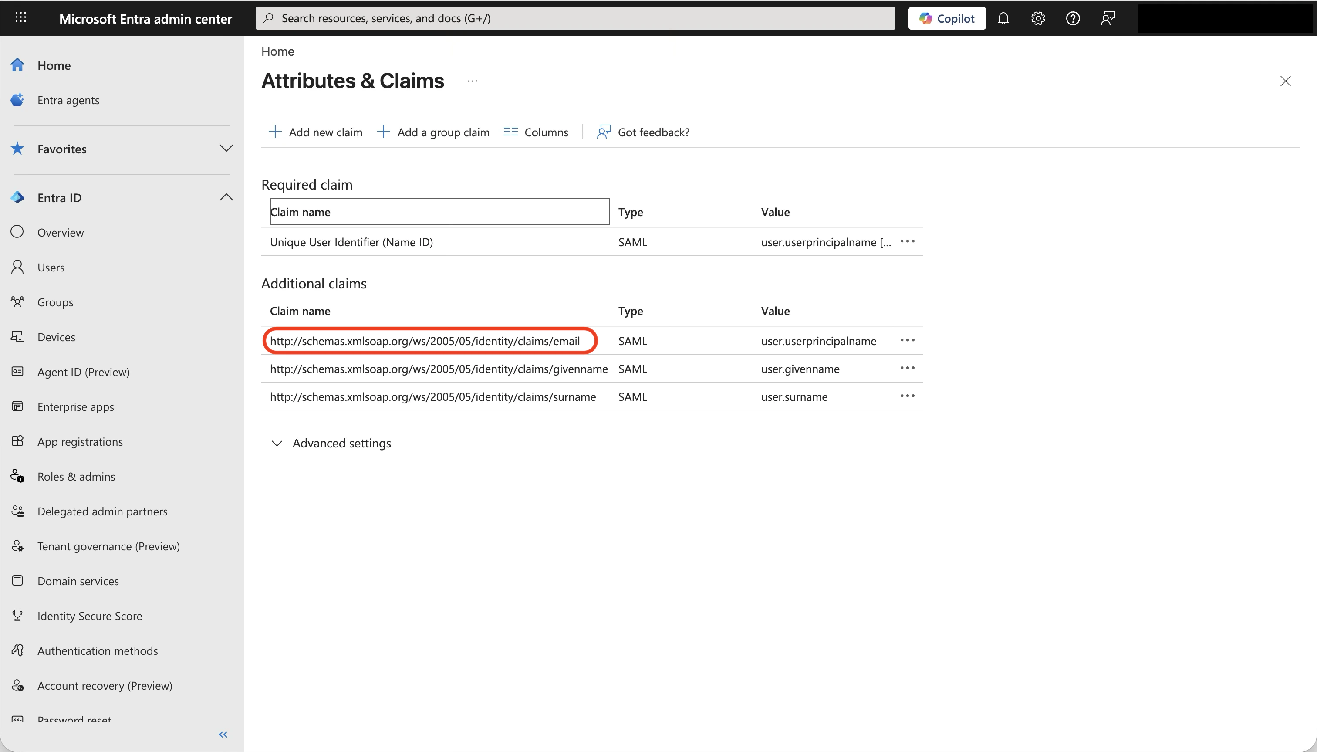Click Add new claim

[315, 132]
